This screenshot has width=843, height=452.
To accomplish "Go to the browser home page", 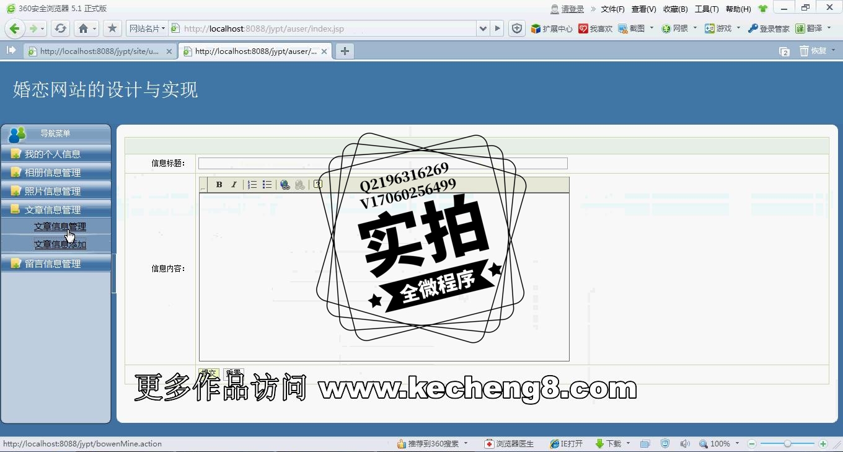I will click(84, 29).
